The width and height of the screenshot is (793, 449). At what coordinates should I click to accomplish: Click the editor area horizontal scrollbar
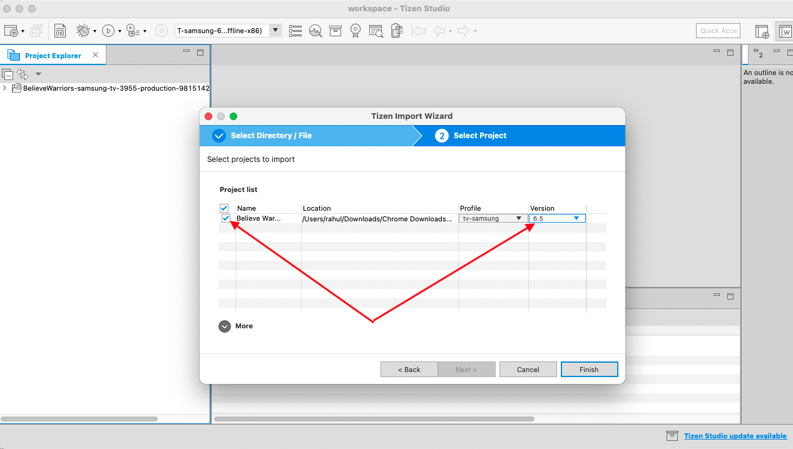(x=374, y=418)
